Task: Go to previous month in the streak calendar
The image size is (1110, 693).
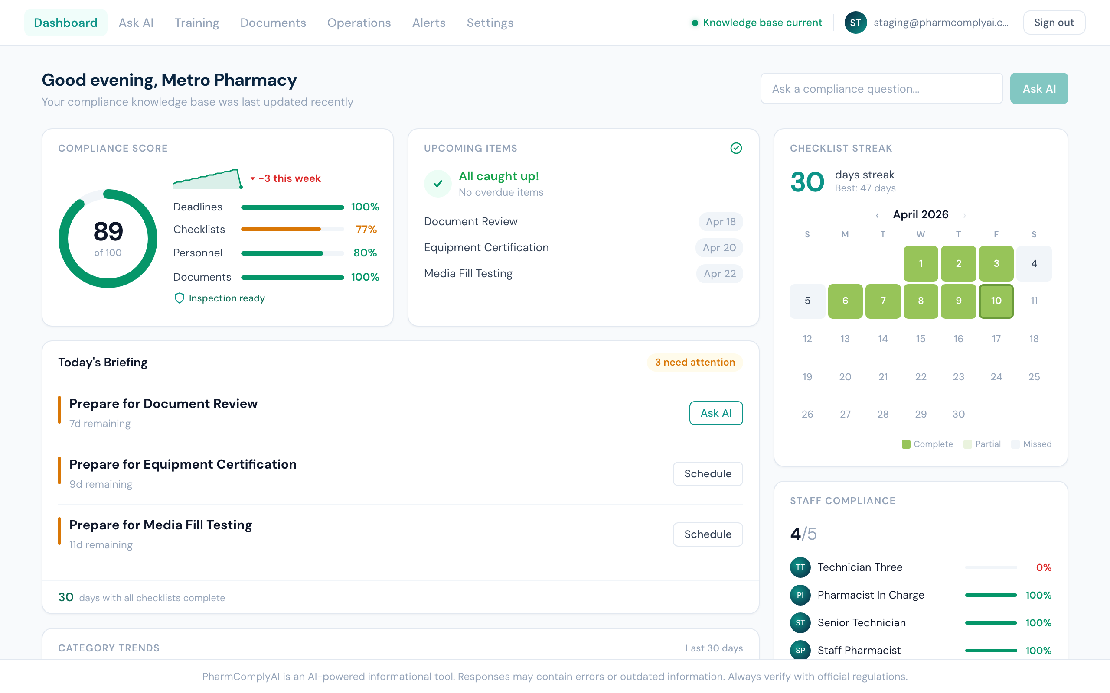Action: pos(877,214)
